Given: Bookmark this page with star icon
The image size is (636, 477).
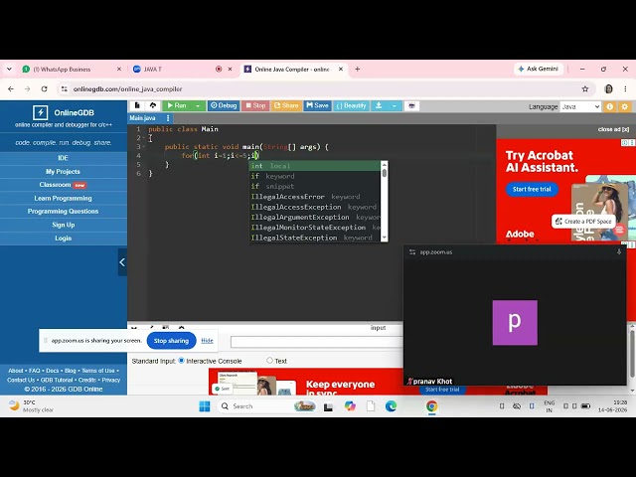Looking at the screenshot, I should click(x=585, y=88).
